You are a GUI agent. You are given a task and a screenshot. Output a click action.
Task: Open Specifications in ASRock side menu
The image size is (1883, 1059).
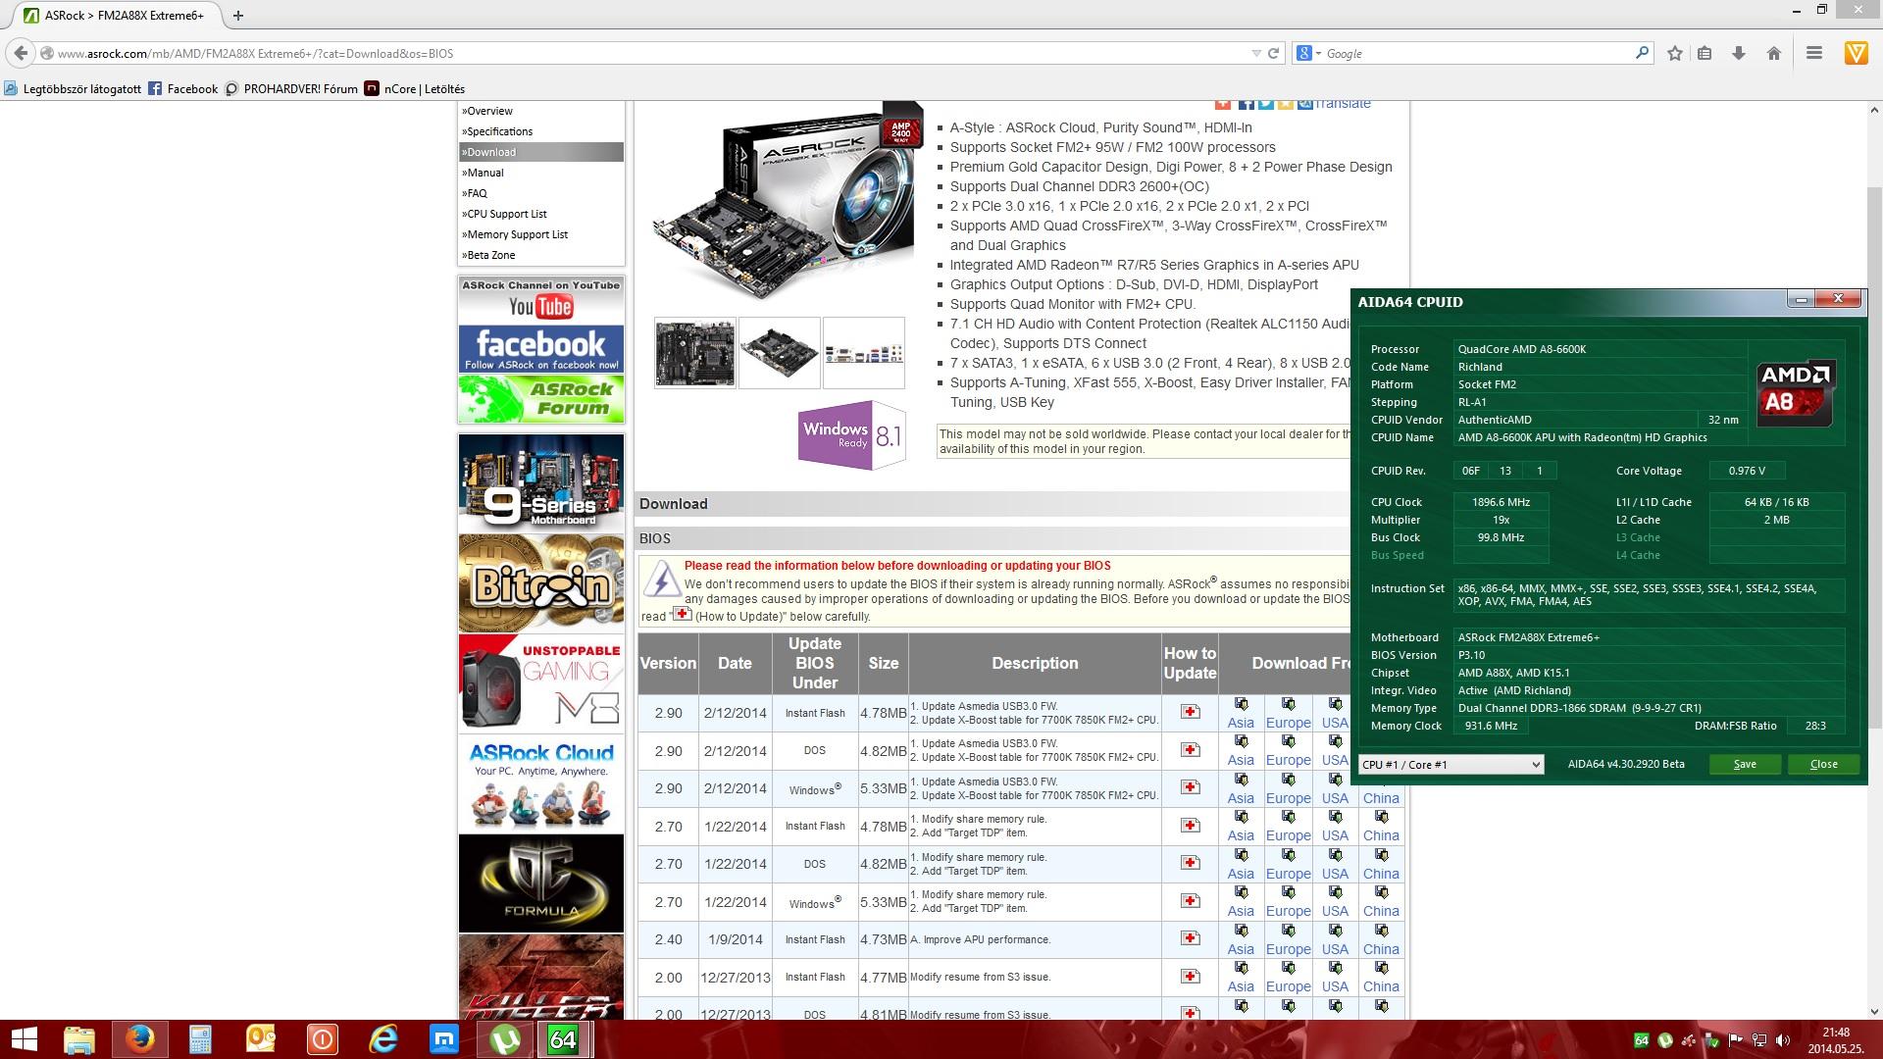(497, 131)
